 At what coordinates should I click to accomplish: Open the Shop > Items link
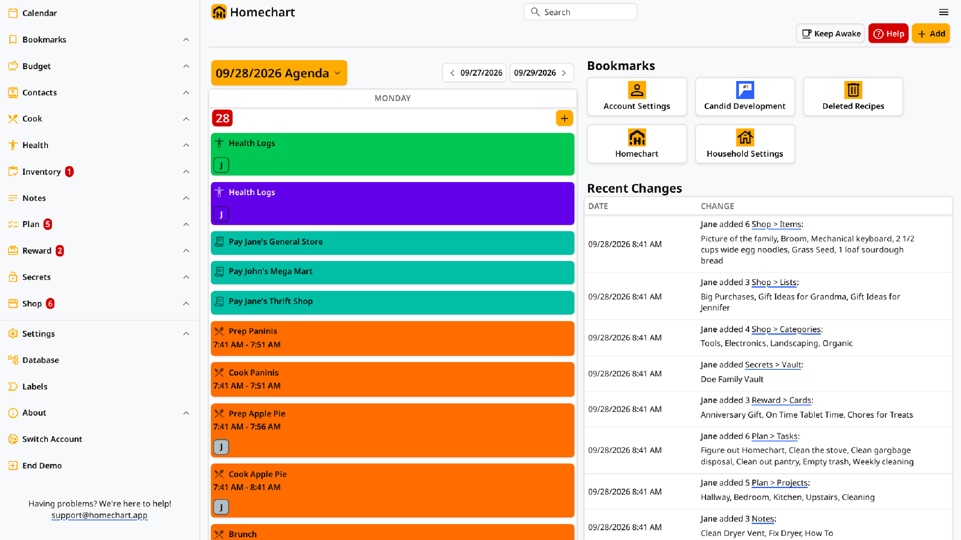click(776, 224)
